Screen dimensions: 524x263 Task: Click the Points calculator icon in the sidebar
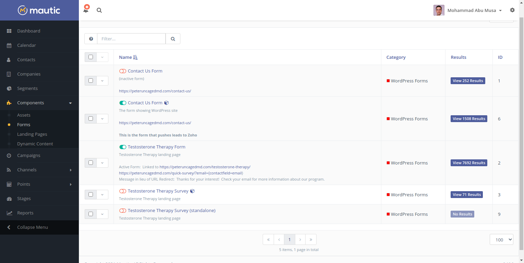click(x=9, y=184)
